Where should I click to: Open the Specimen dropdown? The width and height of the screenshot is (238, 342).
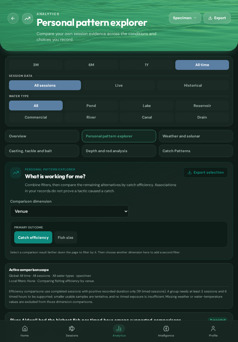click(x=185, y=18)
